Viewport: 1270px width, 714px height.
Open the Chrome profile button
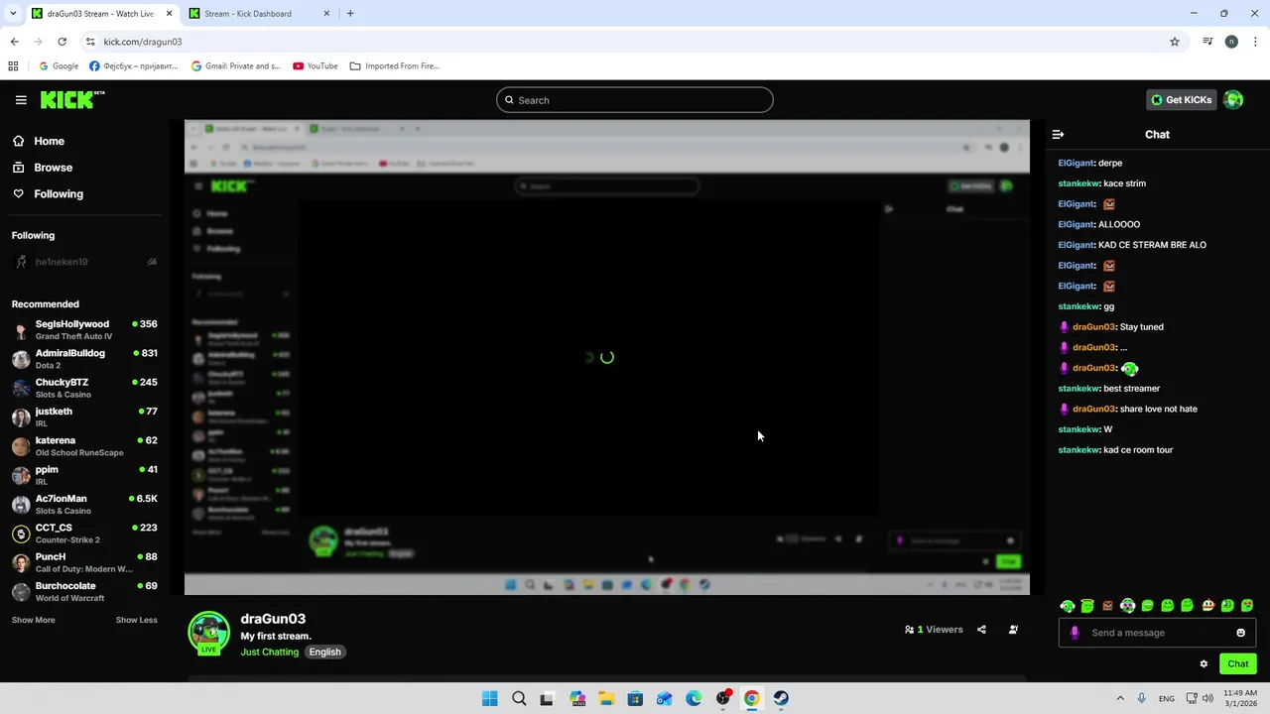coord(1231,42)
